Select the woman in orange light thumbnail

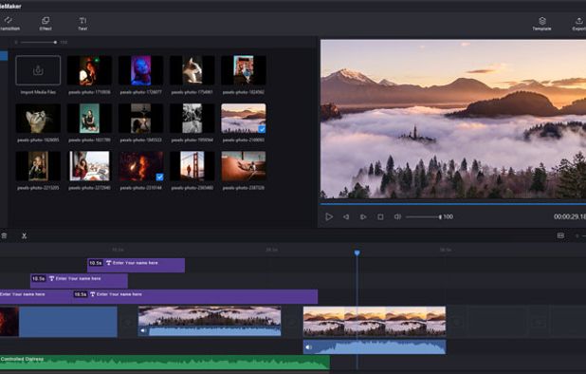click(89, 70)
